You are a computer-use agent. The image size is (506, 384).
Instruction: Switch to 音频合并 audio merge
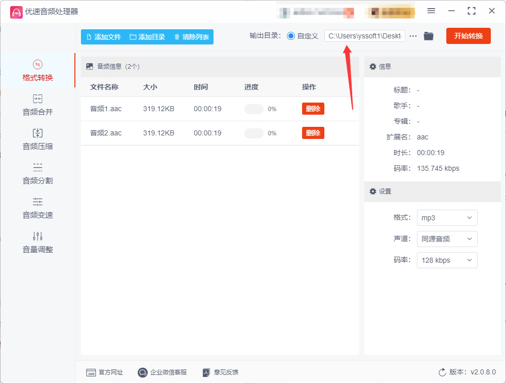pos(37,105)
